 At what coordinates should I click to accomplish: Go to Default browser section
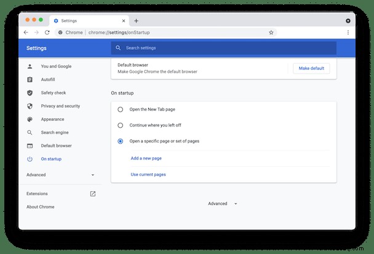pyautogui.click(x=57, y=146)
